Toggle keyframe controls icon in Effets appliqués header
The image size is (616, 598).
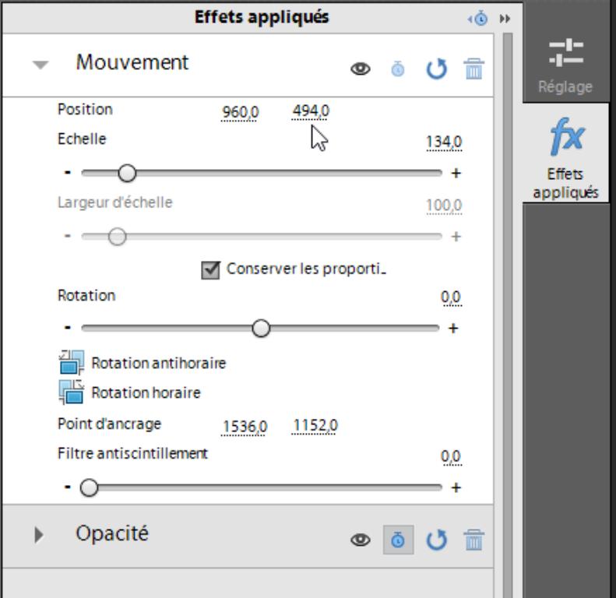click(478, 19)
